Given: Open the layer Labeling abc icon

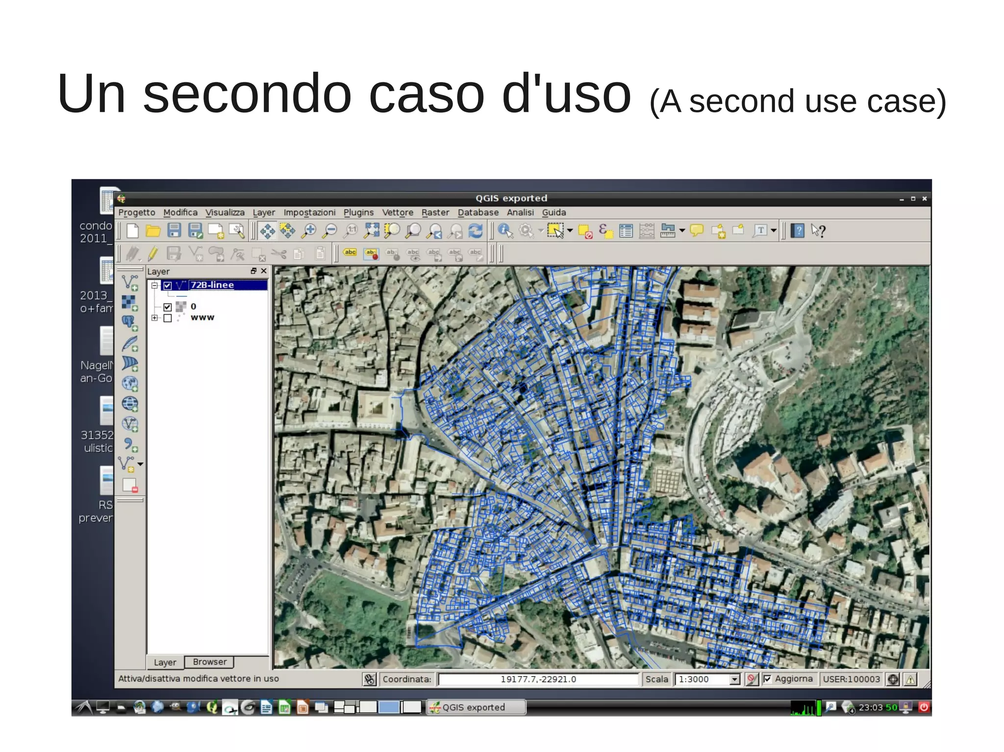Looking at the screenshot, I should tap(350, 253).
